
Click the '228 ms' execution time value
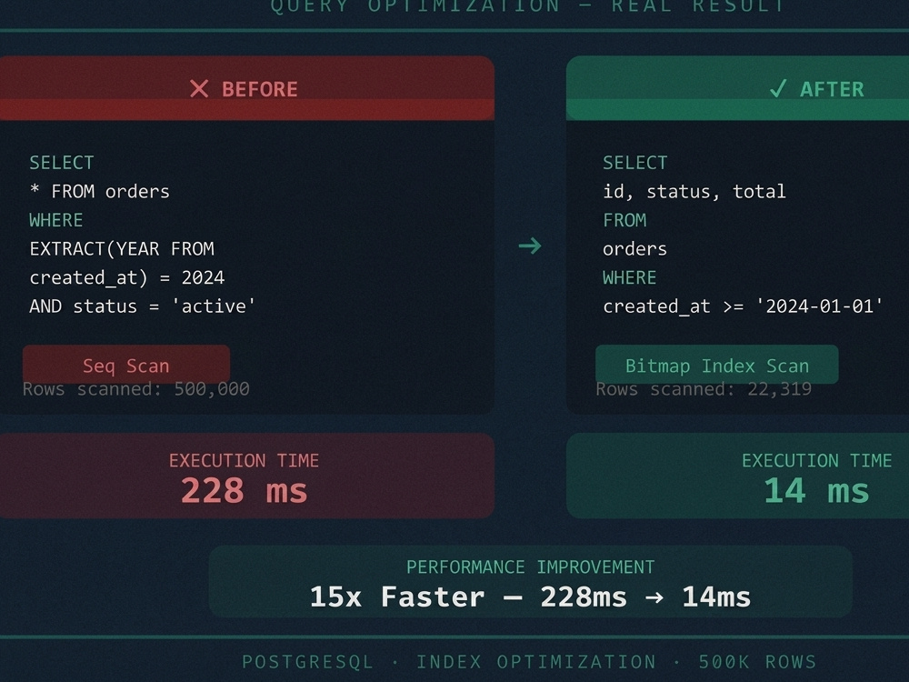[244, 491]
